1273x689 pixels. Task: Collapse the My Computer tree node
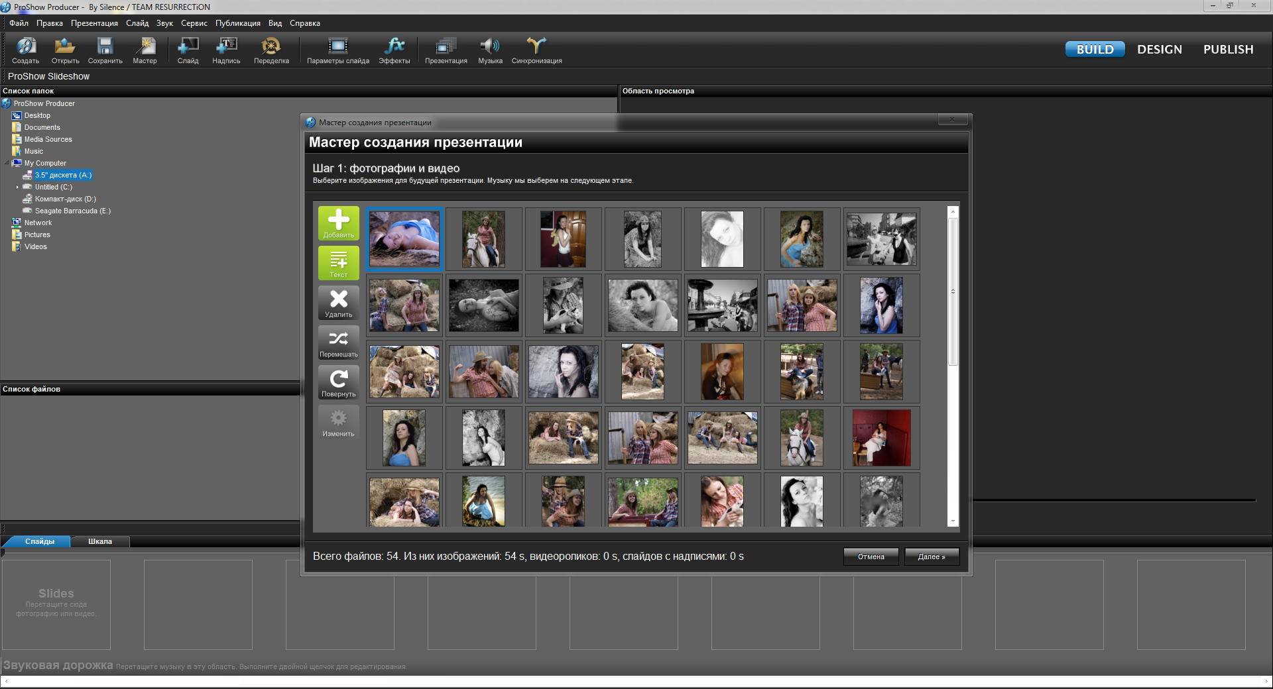click(x=7, y=163)
